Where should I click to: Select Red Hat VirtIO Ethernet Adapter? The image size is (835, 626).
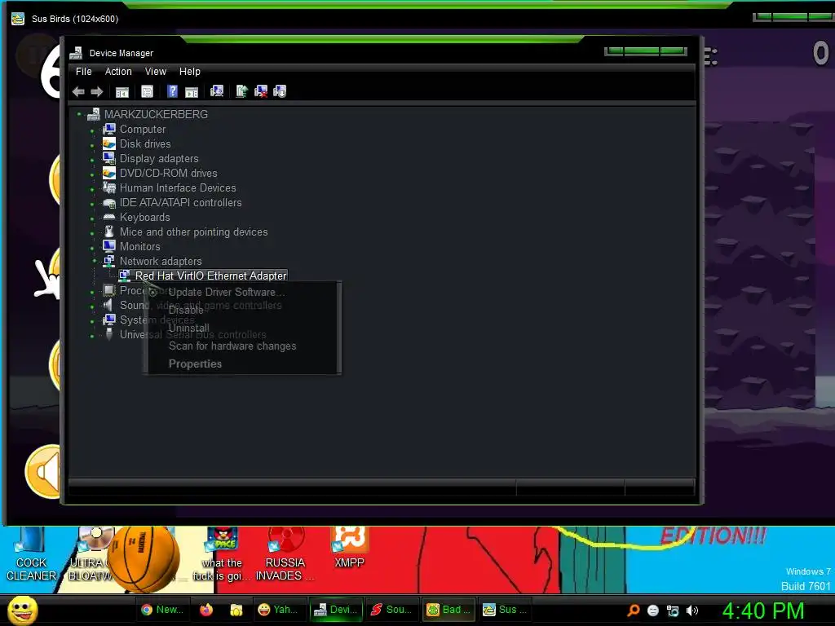click(x=211, y=276)
